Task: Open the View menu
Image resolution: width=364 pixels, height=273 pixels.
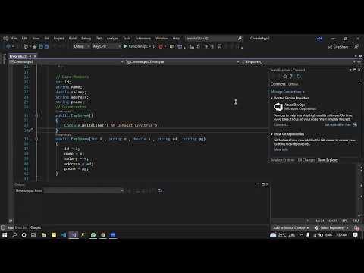Action: tap(36, 39)
